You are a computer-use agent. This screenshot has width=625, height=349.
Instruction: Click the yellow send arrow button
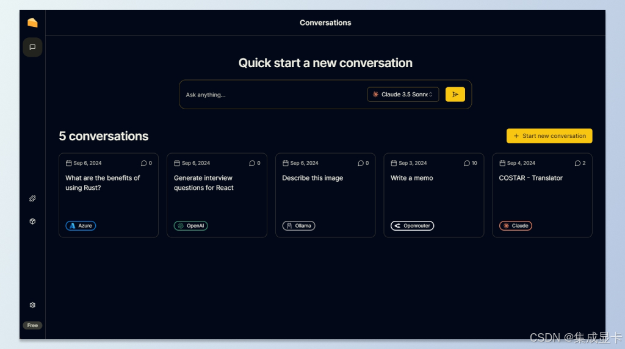click(455, 95)
